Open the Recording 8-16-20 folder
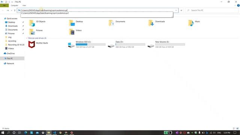 pos(16,45)
